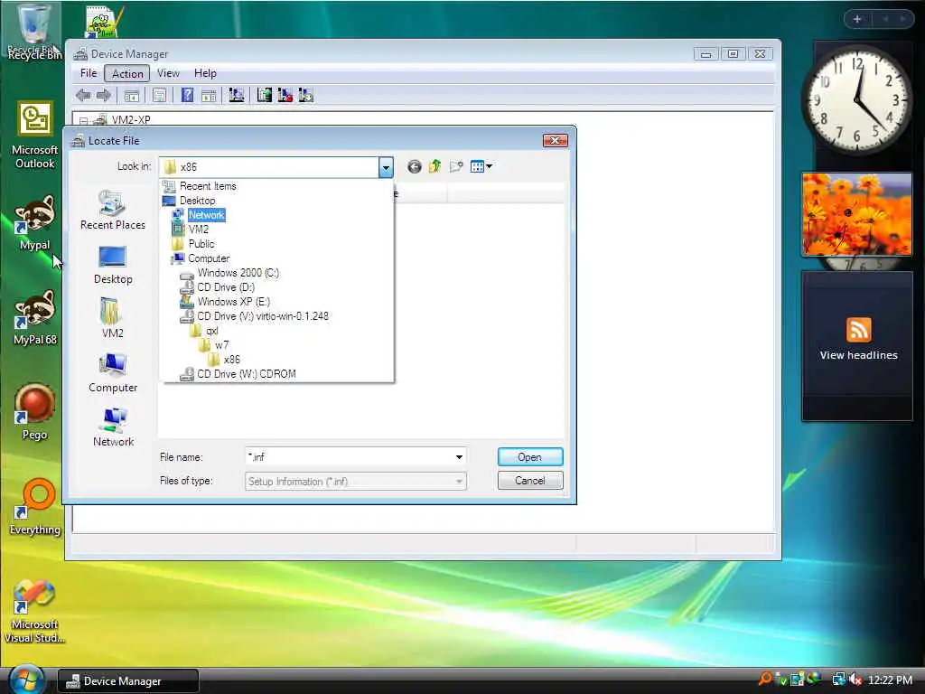
Task: Select Public folder in the Look in list
Action: 201,244
